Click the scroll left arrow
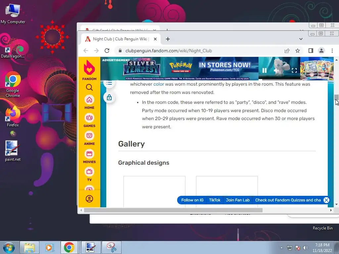 pyautogui.click(x=81, y=210)
